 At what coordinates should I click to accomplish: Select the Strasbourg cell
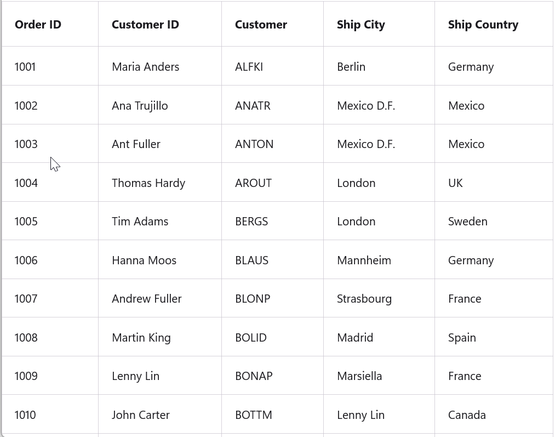tap(364, 299)
